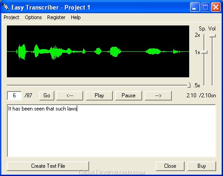This screenshot has width=223, height=176.
Task: Click Create Text File button
Action: pyautogui.click(x=48, y=166)
